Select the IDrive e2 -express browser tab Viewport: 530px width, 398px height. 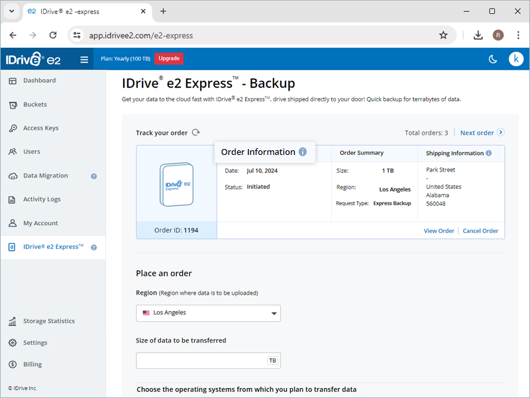click(x=87, y=11)
